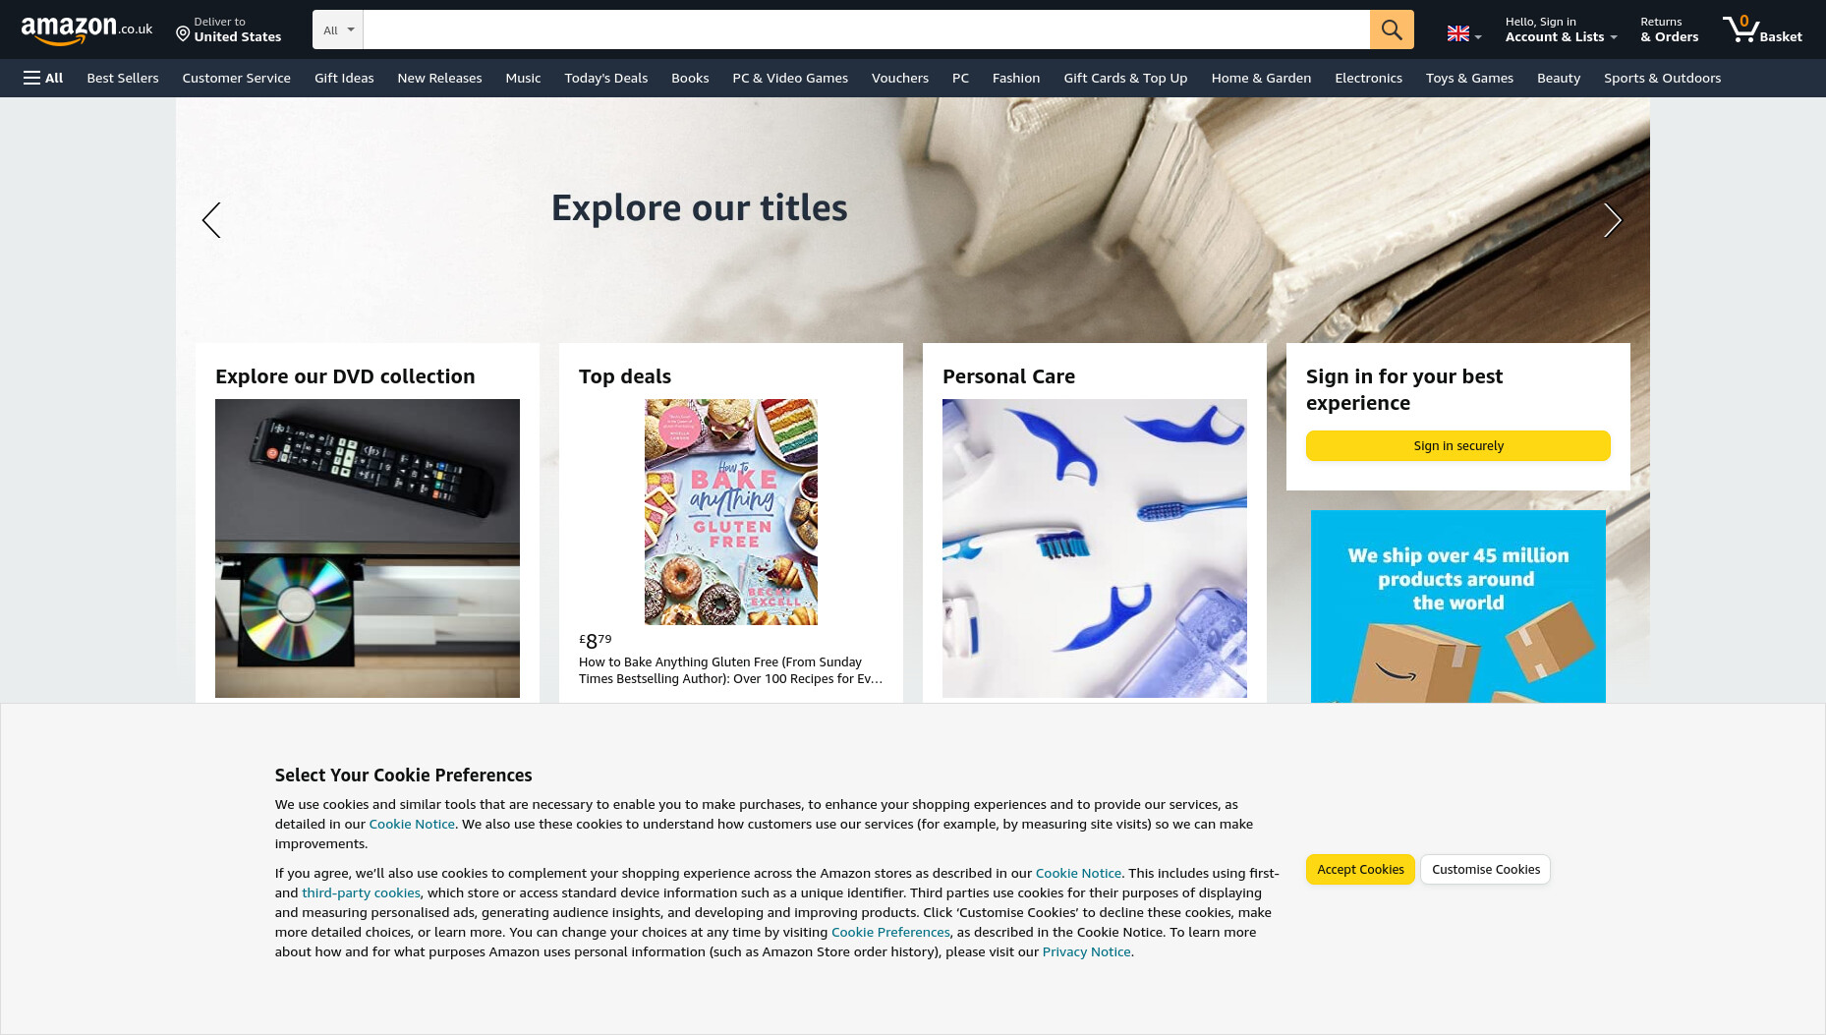This screenshot has height=1035, width=1826.
Task: Open Electronics from the navigation bar
Action: tap(1368, 78)
